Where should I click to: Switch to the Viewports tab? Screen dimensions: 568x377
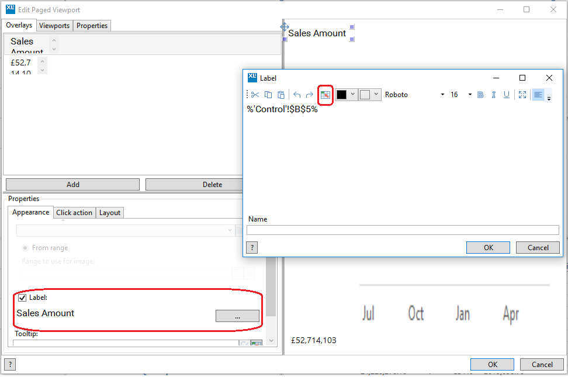(x=54, y=26)
